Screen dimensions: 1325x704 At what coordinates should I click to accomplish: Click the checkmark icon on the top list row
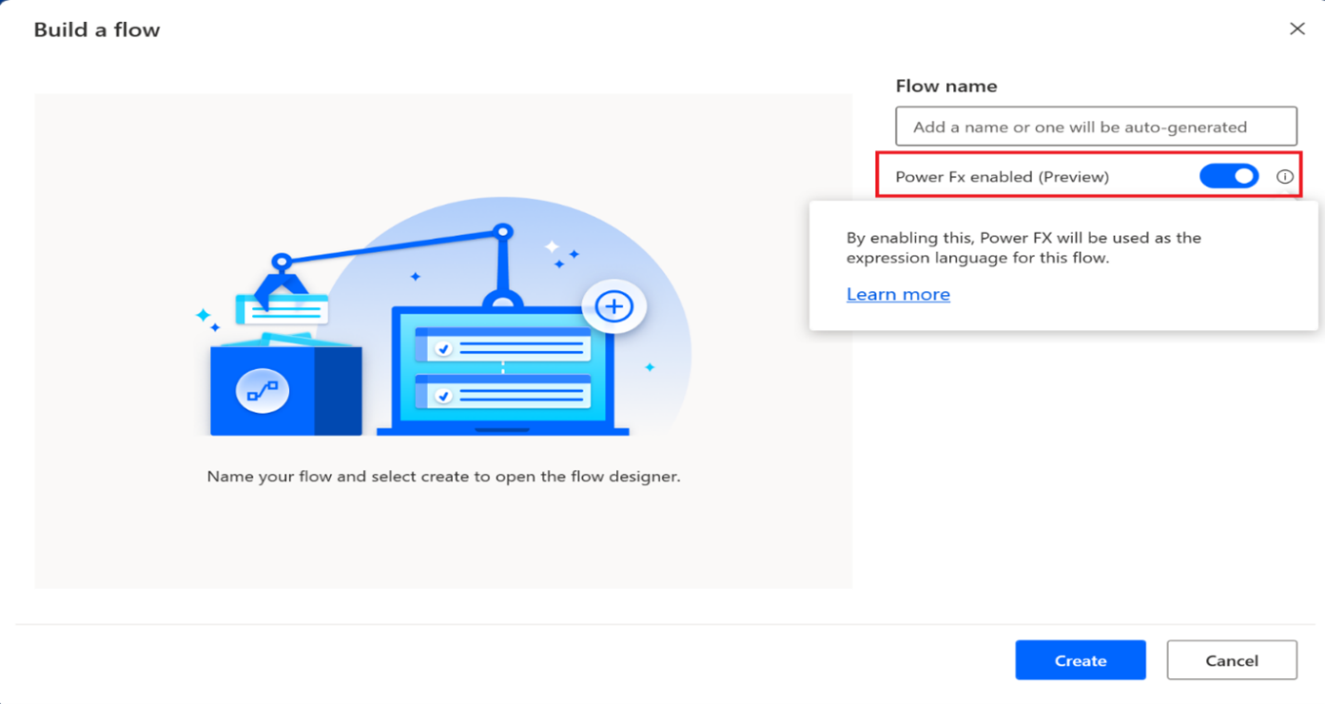pyautogui.click(x=442, y=348)
